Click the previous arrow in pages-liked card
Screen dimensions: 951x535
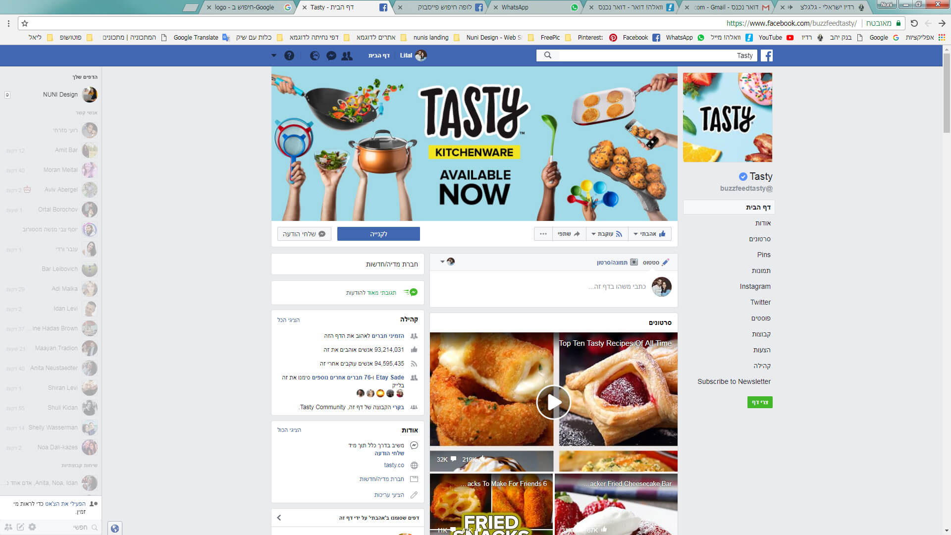click(279, 518)
